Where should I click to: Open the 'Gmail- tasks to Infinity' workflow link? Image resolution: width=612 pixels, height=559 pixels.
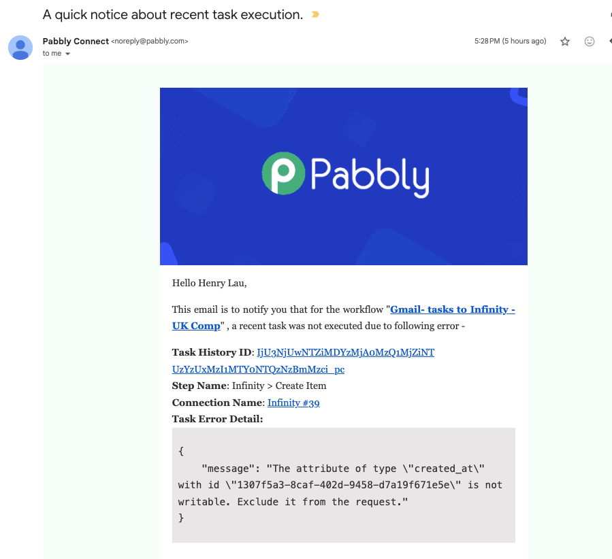(453, 309)
